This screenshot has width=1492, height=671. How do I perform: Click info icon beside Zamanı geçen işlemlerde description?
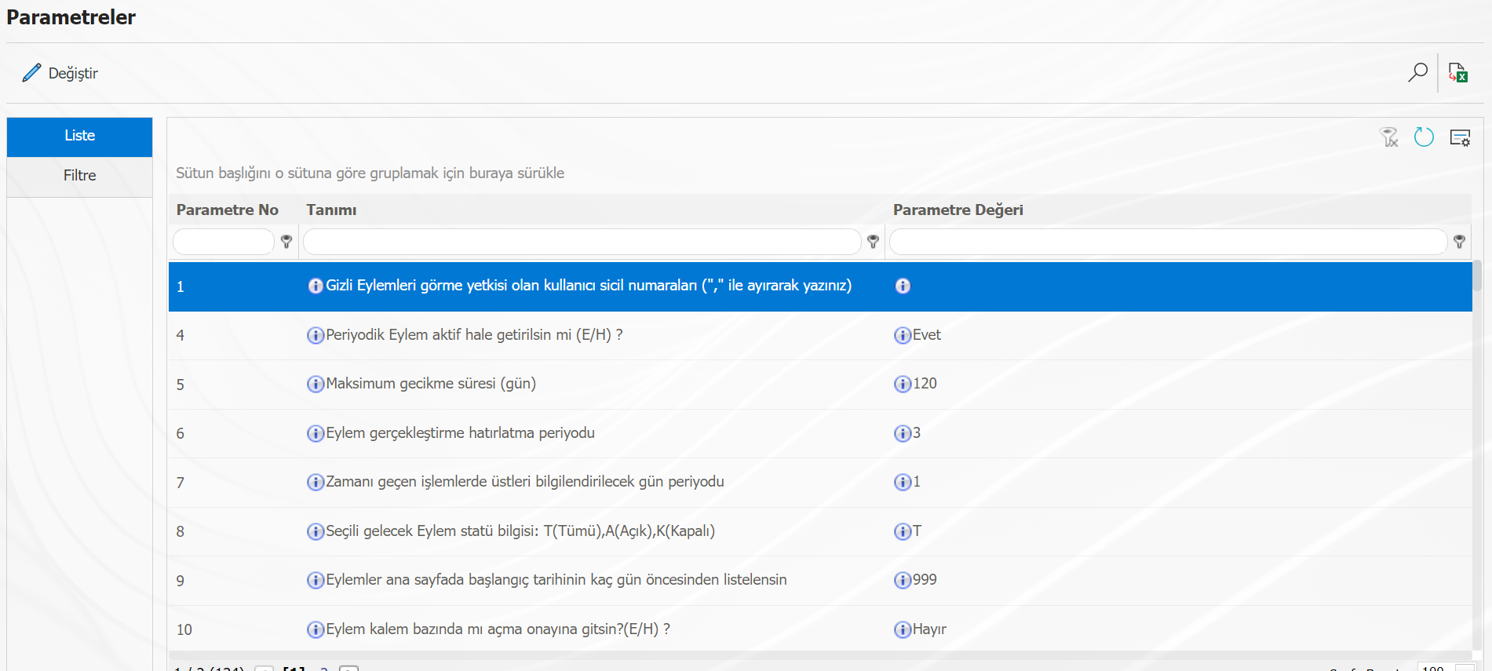tap(316, 482)
